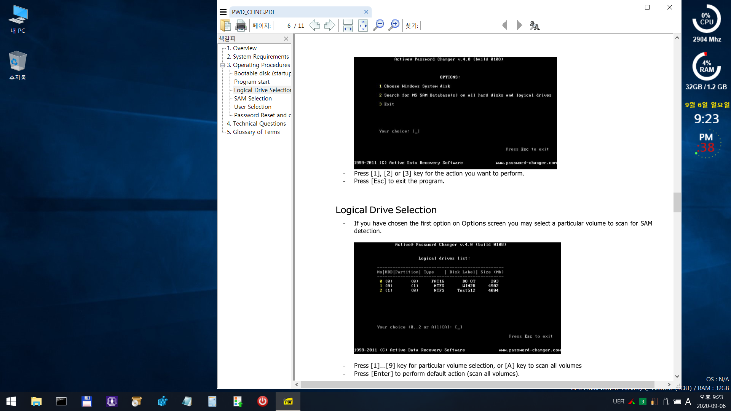Open Registry Editor cubes icon in taskbar
Viewport: 731px width, 411px height.
[162, 401]
